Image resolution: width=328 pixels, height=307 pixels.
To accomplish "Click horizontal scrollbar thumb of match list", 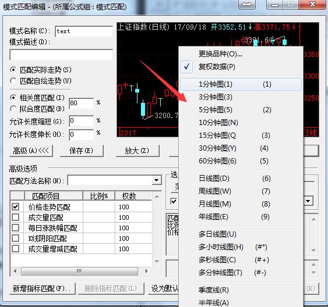I will click(x=79, y=271).
